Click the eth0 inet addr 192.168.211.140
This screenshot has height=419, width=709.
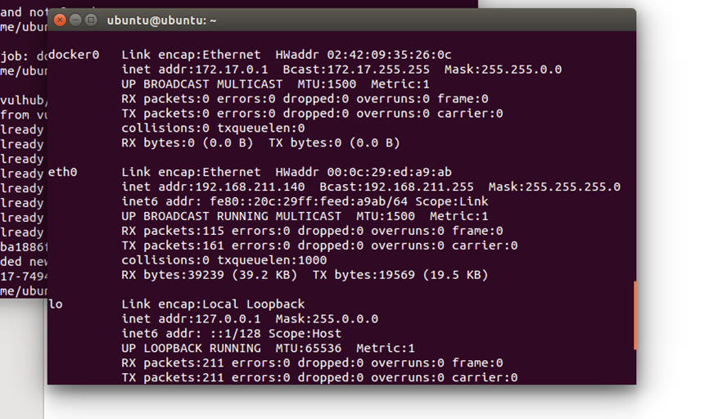pyautogui.click(x=213, y=187)
